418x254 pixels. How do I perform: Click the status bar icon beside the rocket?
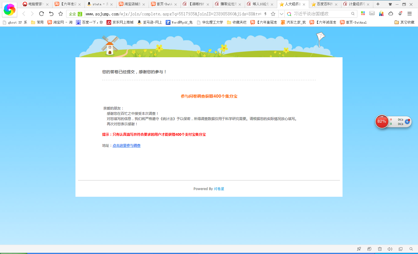[369, 249]
